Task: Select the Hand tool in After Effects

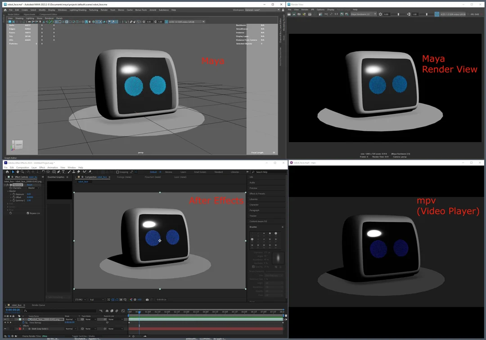Action: [x=18, y=172]
